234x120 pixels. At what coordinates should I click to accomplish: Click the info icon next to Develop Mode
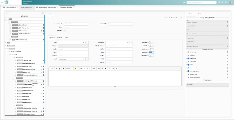pos(227,52)
